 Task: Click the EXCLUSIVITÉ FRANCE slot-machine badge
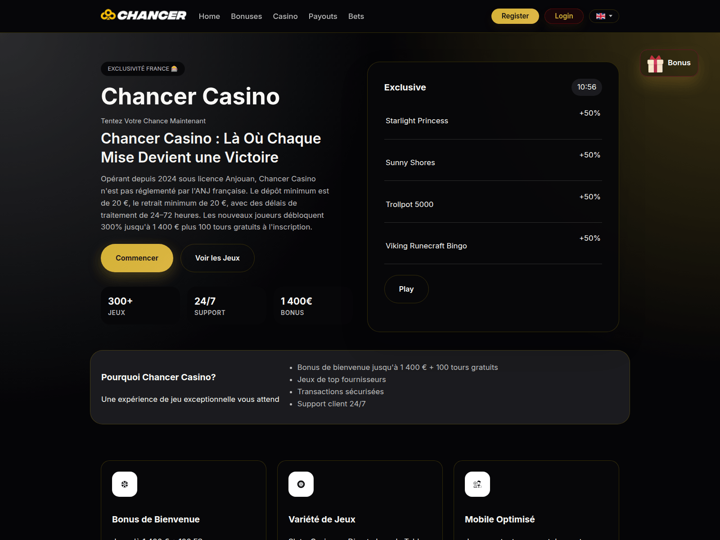(x=142, y=69)
